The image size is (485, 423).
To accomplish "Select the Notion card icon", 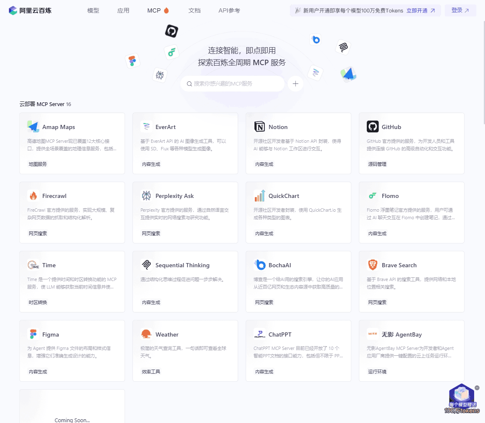I will point(259,127).
